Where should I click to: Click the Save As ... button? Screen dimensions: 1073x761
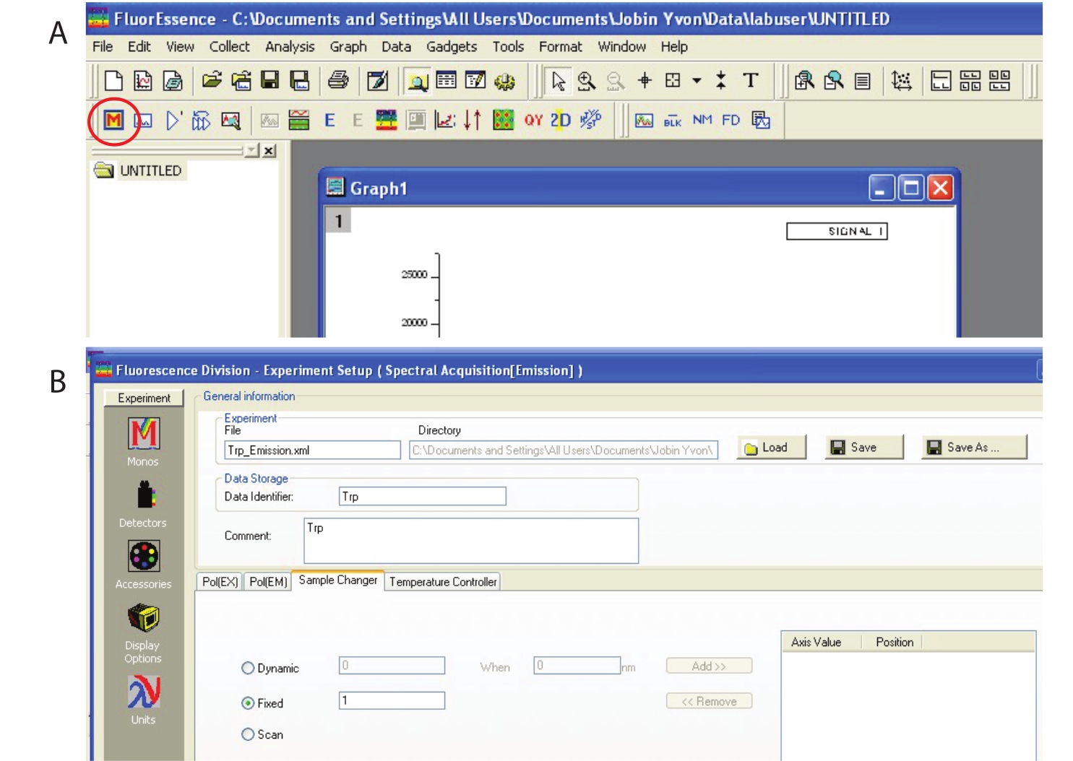[974, 448]
